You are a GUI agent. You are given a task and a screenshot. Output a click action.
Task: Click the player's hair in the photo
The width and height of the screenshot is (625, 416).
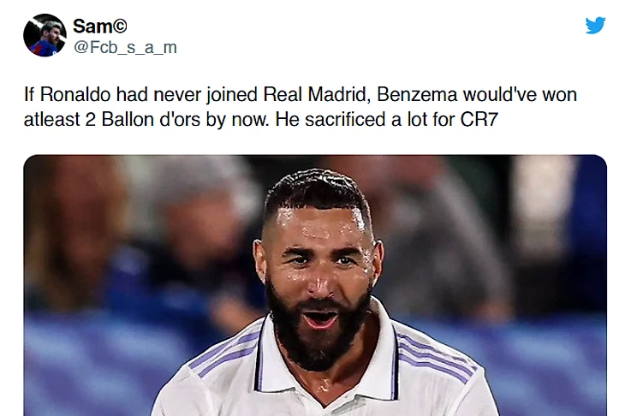(315, 187)
